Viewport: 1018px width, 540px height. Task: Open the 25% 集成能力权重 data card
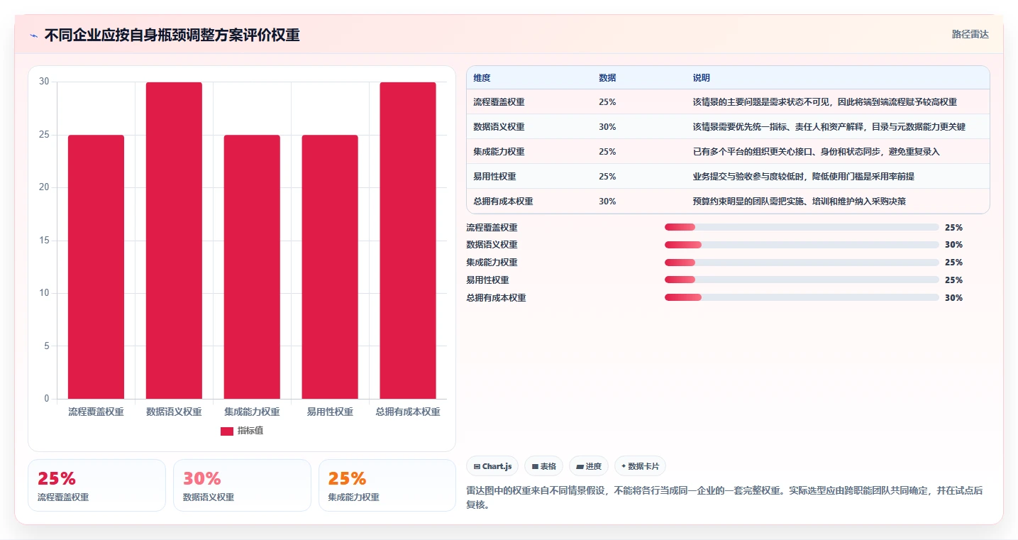pos(387,485)
